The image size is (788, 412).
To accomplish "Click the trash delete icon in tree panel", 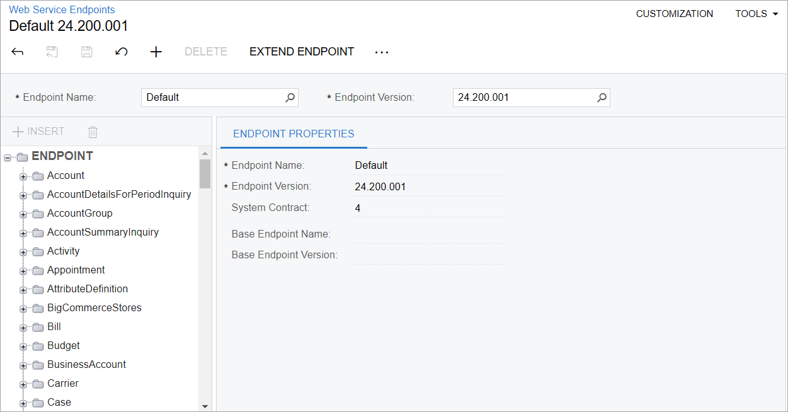I will [x=93, y=132].
